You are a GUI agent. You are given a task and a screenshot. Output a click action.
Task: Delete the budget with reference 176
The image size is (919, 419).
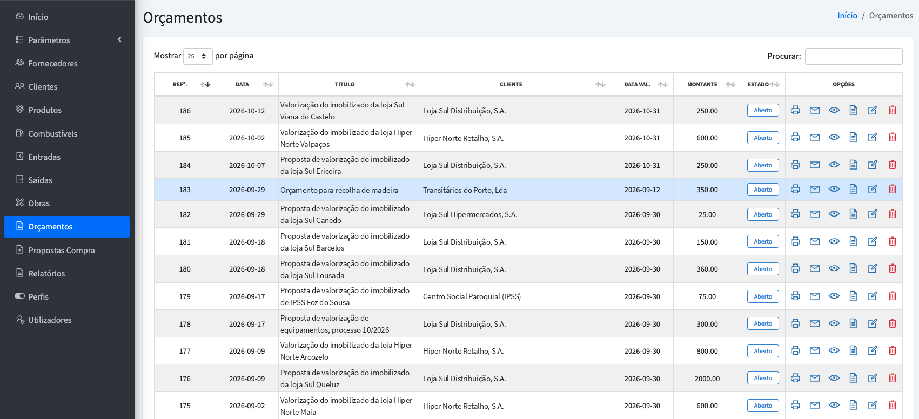click(893, 378)
